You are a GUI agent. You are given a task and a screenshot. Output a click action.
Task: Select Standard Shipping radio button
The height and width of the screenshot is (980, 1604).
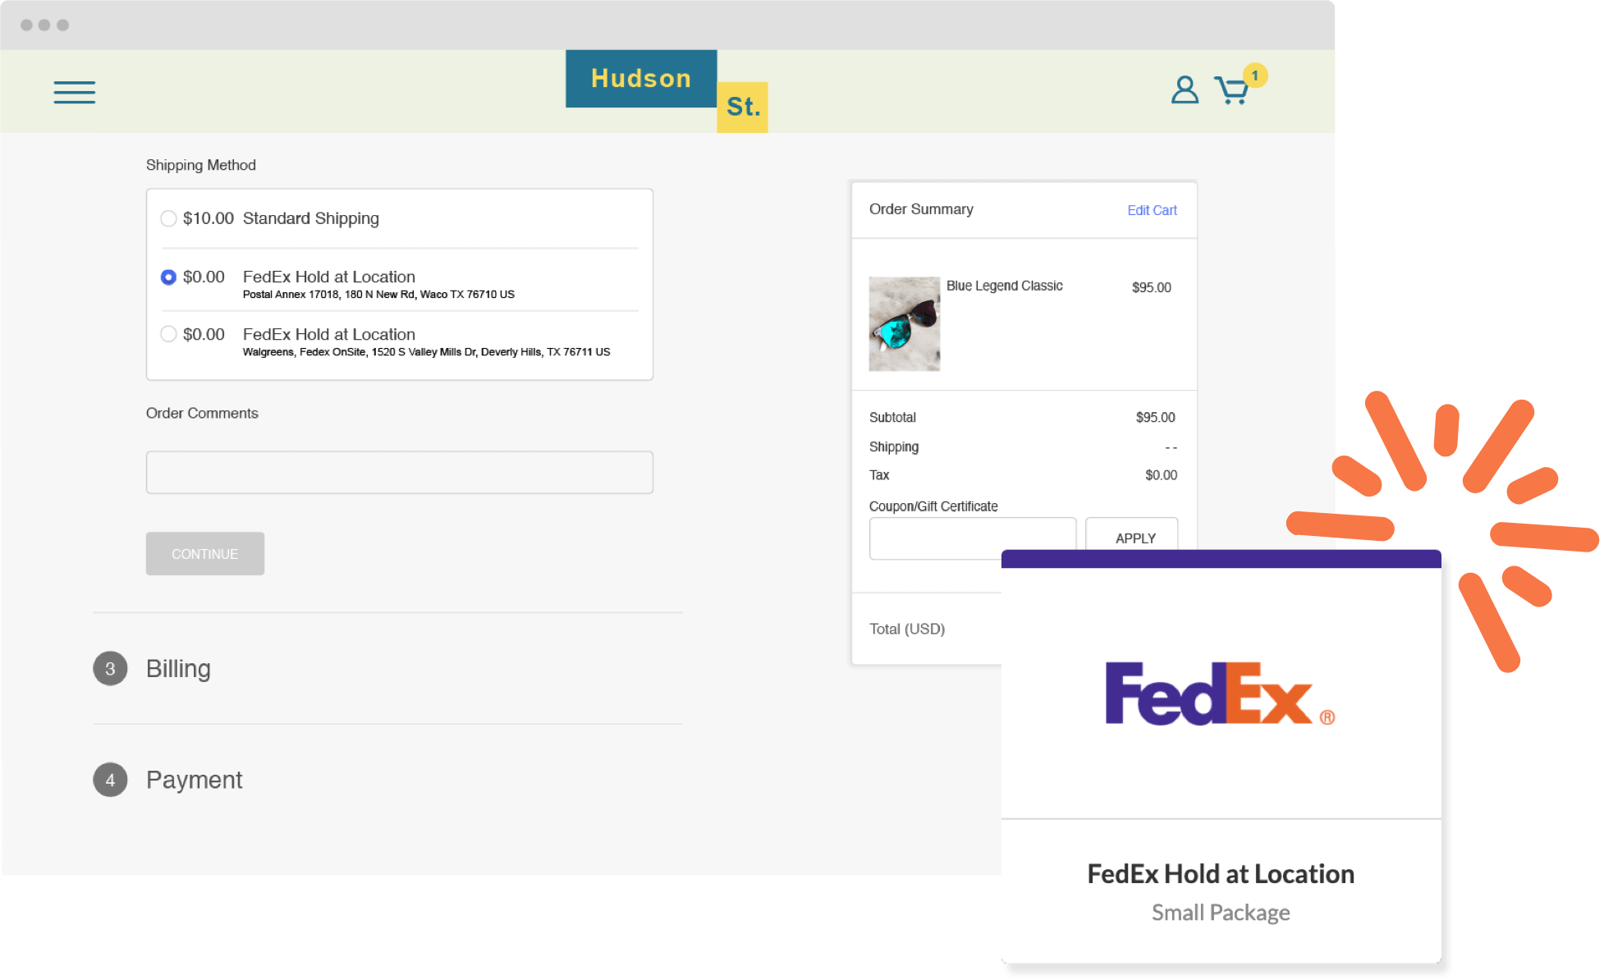(x=168, y=219)
